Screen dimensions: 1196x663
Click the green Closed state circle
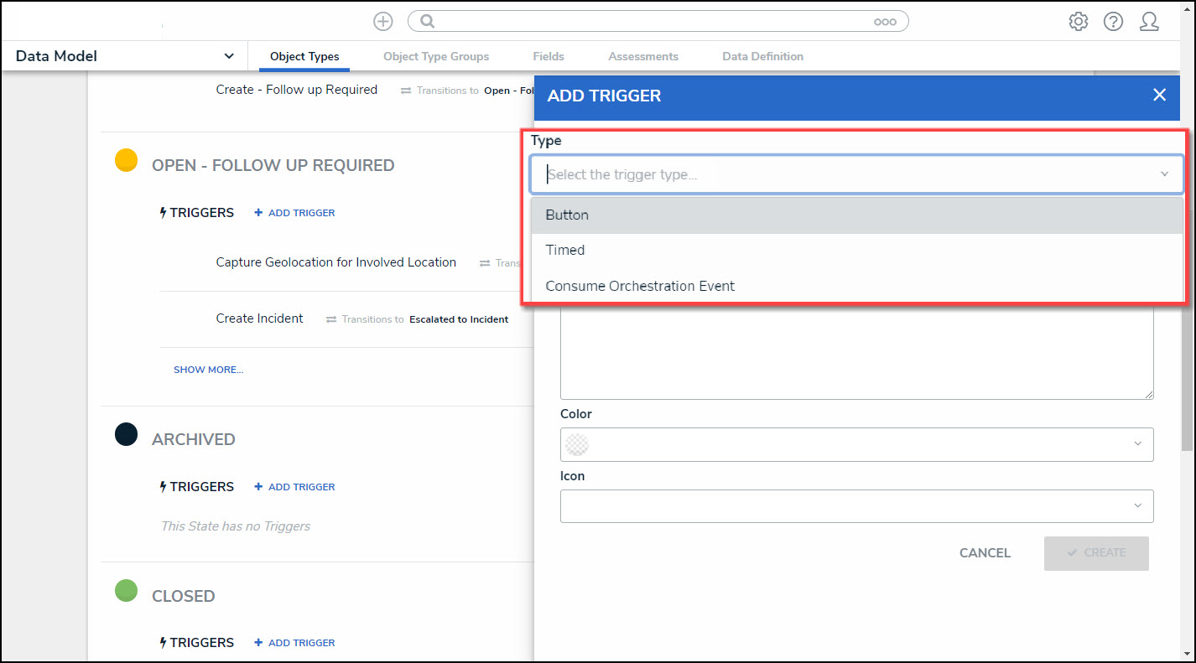[126, 591]
